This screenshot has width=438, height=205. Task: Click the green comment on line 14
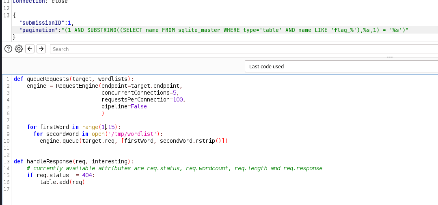tap(175, 168)
